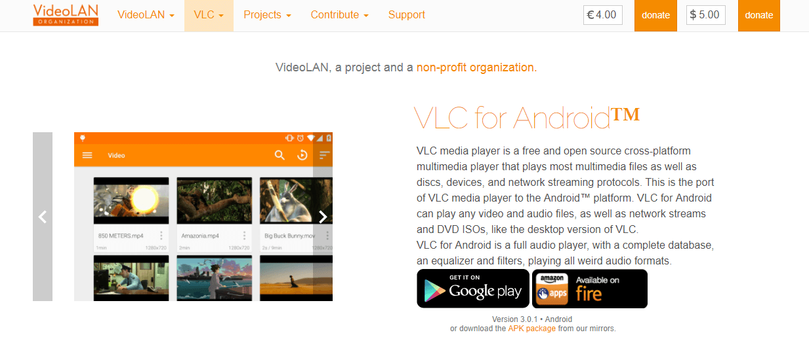The height and width of the screenshot is (341, 809).
Task: Click the Get it on Google Play badge
Action: click(x=473, y=289)
